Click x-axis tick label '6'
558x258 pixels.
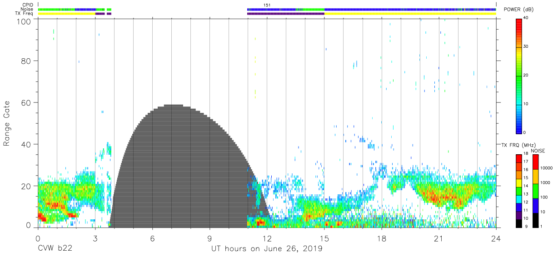152,238
